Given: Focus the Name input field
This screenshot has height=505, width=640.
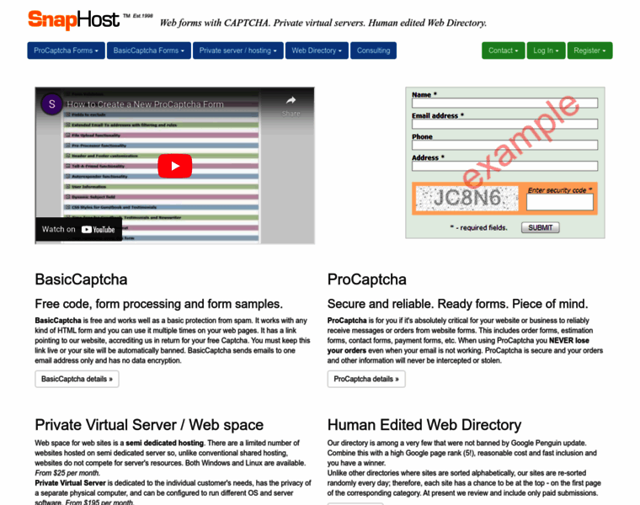Looking at the screenshot, I should (x=505, y=103).
